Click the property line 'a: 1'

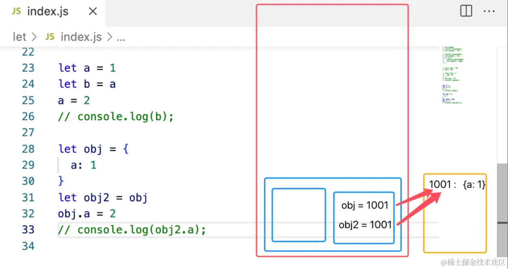(x=84, y=165)
